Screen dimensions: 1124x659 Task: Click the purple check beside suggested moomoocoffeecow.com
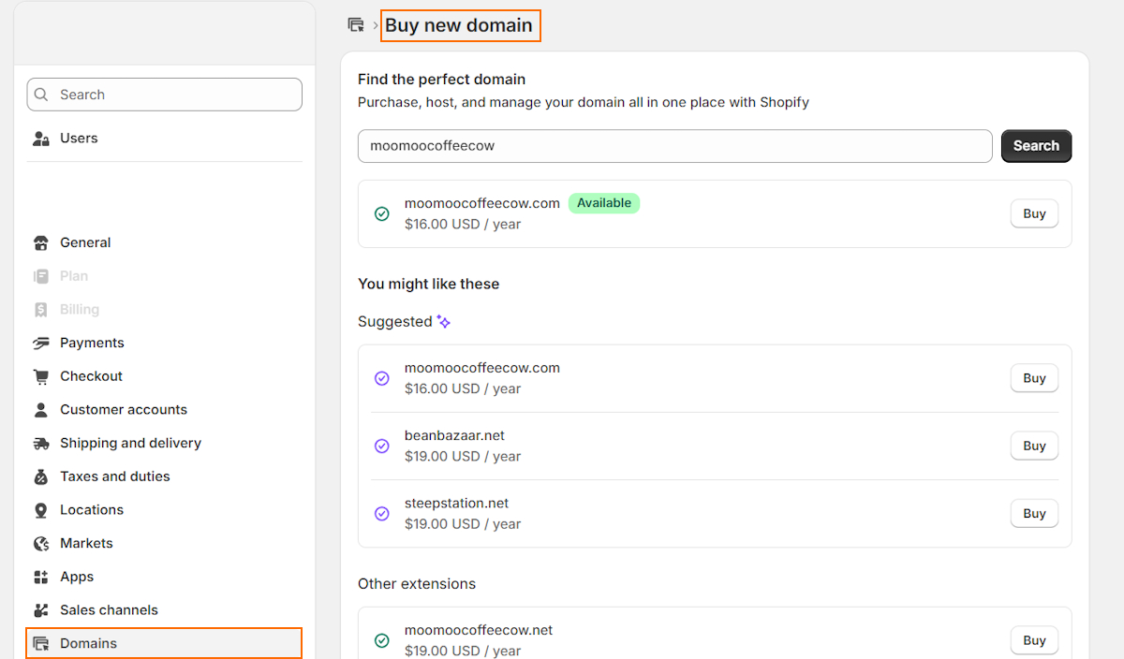pos(382,378)
